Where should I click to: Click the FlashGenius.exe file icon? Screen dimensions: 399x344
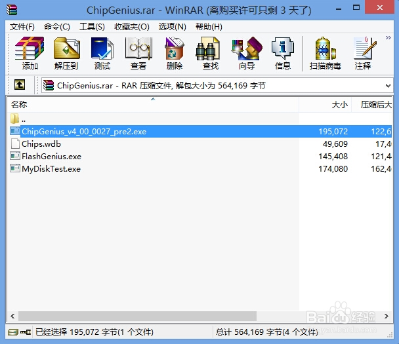click(15, 156)
